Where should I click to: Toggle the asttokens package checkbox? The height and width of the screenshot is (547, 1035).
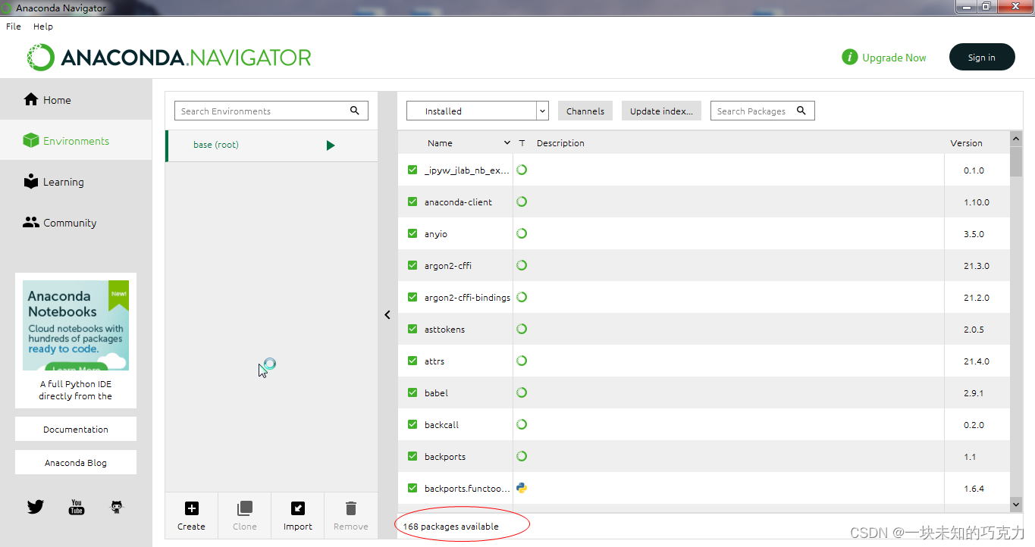coord(412,329)
